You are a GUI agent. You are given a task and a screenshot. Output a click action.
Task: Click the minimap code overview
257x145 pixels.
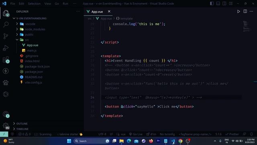[x=246, y=26]
